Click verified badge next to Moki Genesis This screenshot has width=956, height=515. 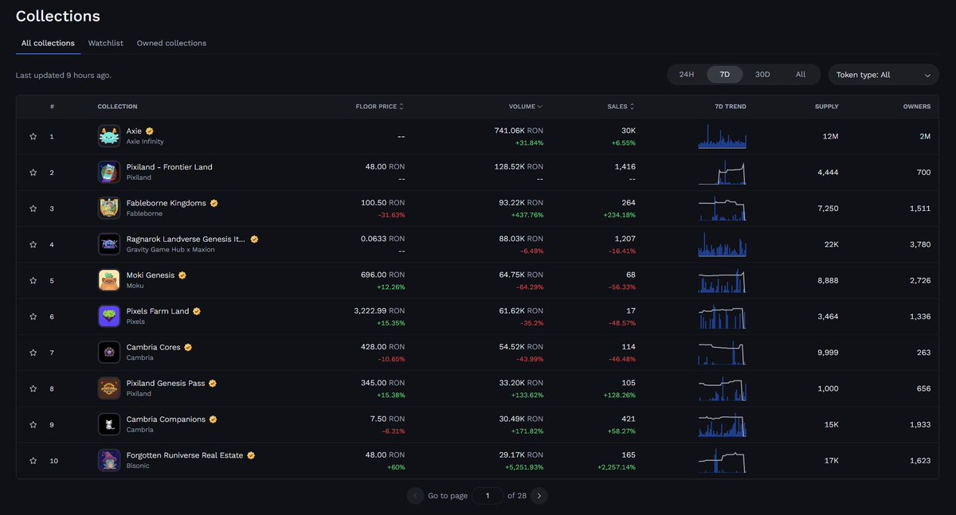pyautogui.click(x=182, y=275)
